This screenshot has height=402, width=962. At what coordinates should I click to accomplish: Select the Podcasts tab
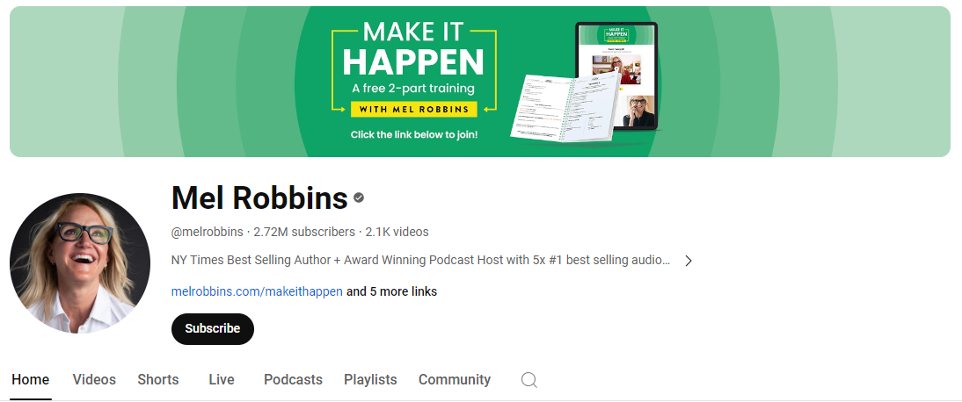(x=293, y=380)
